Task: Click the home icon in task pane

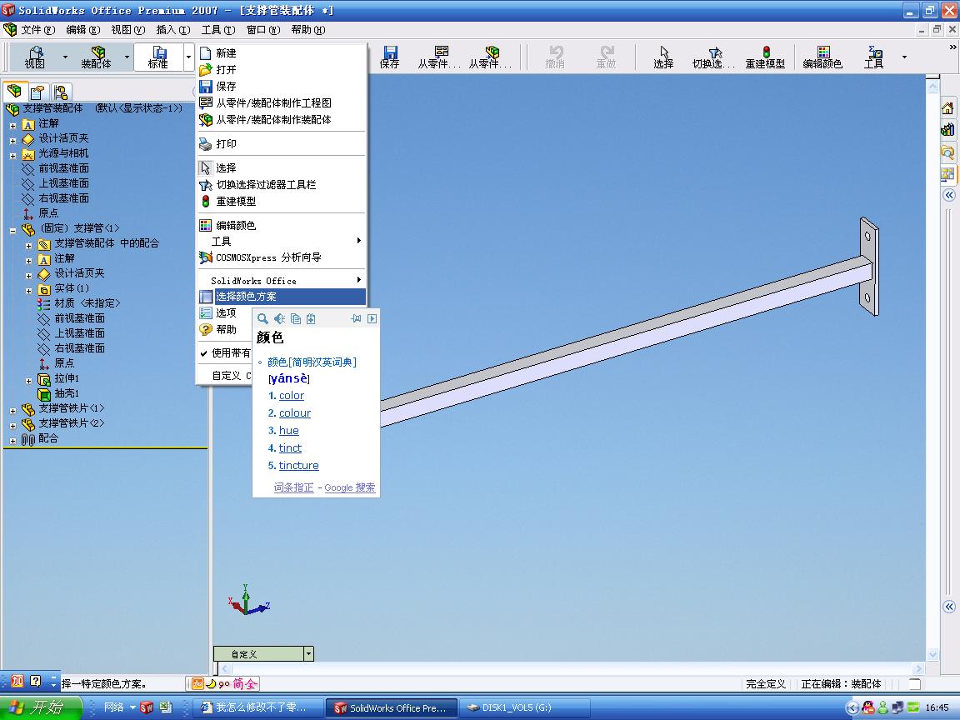Action: 947,108
